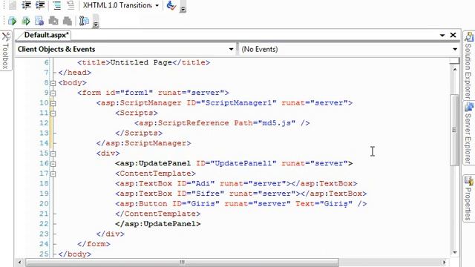Click the md5.js path value
This screenshot has width=475, height=267.
point(277,123)
